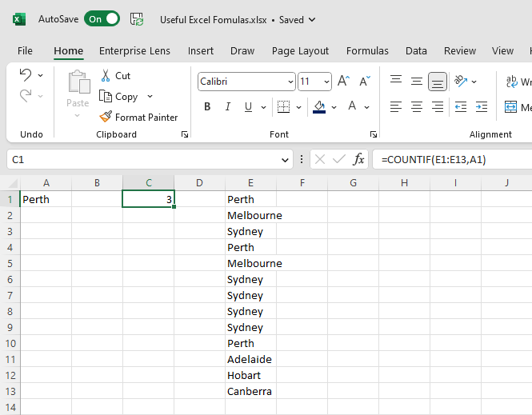Open the File menu

pyautogui.click(x=25, y=50)
